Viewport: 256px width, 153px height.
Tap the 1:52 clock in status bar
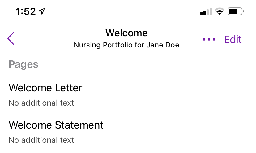26,11
